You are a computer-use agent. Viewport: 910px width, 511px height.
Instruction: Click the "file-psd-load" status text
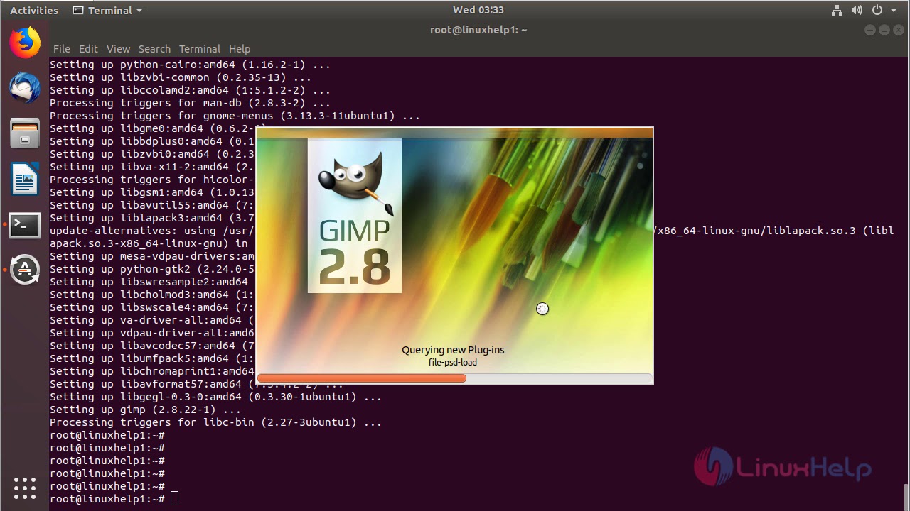453,363
